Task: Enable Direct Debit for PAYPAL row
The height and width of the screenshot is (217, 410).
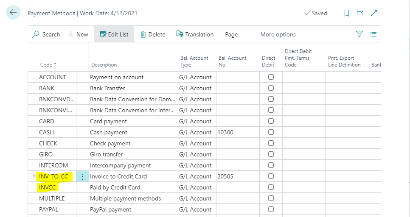Action: click(271, 209)
